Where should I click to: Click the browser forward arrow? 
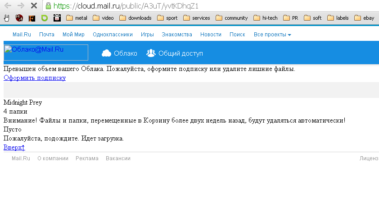(21, 5)
